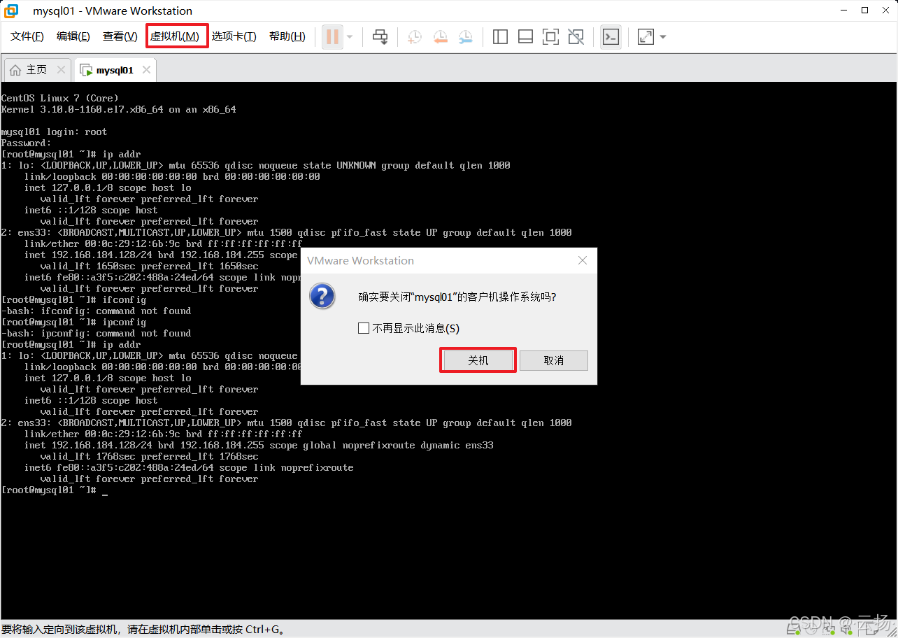898x638 pixels.
Task: Click the 'mysql01 login: root' line
Action: [55, 132]
